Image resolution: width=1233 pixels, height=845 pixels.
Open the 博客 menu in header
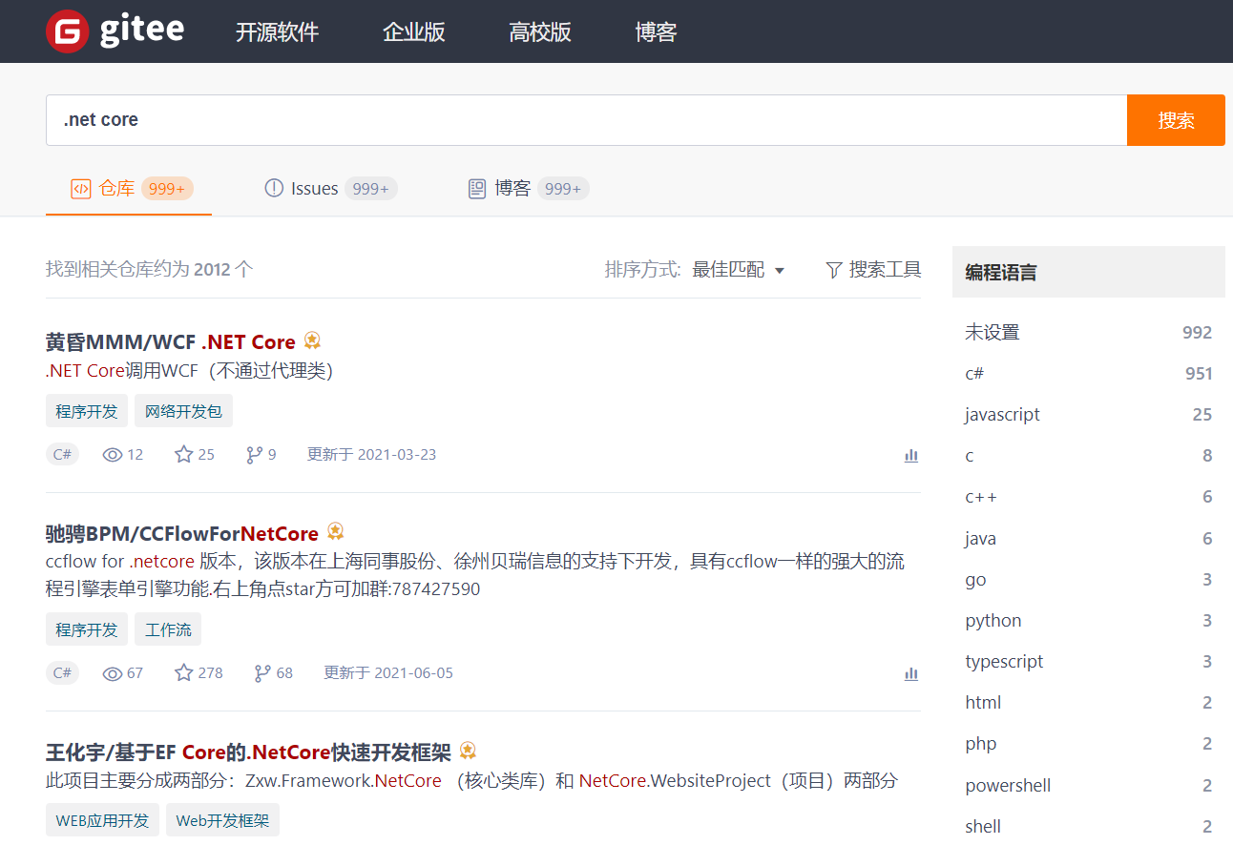[657, 31]
